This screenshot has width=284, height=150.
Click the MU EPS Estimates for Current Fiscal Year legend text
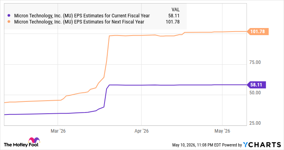click(82, 16)
